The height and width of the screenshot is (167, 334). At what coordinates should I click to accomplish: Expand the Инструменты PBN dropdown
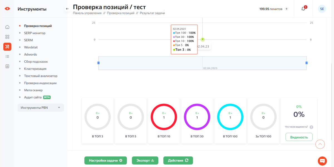click(41, 108)
